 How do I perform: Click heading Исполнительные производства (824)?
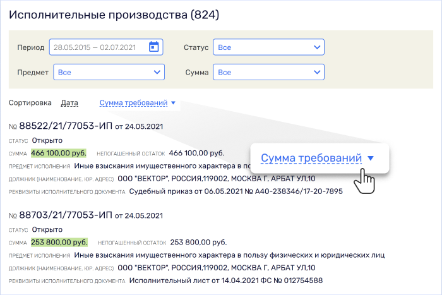point(114,15)
